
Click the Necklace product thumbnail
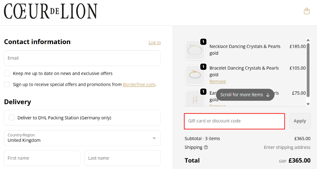click(195, 50)
